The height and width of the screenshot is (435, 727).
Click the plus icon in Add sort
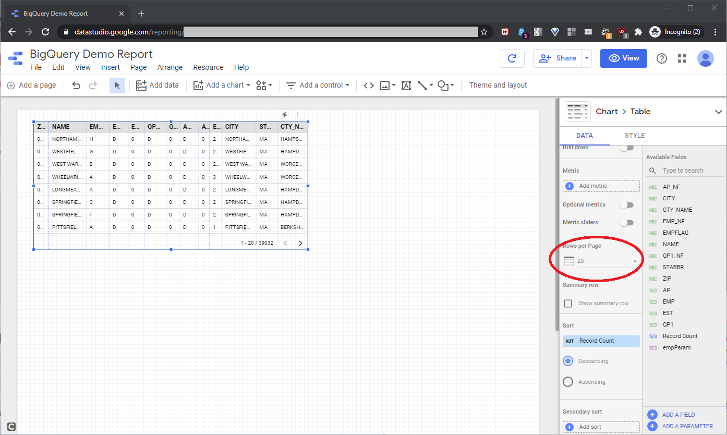click(570, 427)
